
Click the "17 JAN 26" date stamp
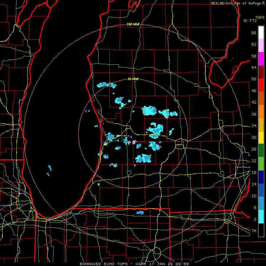pyautogui.click(x=162, y=264)
